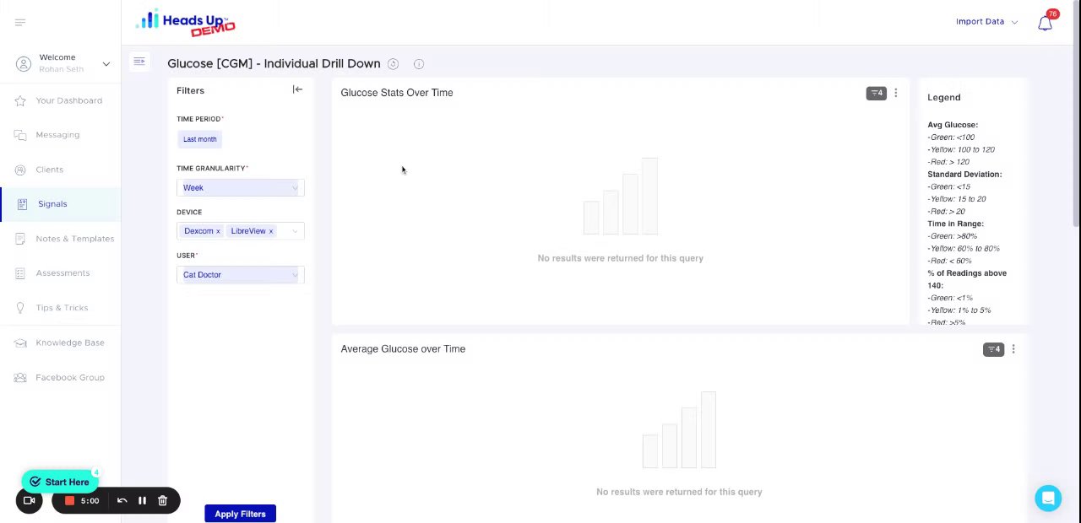The width and height of the screenshot is (1081, 523).
Task: Open Facebook Group link
Action: (70, 377)
